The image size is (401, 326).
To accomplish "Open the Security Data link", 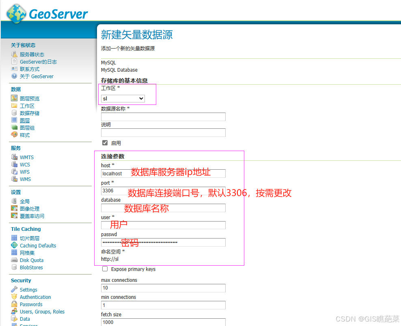I will pyautogui.click(x=25, y=319).
